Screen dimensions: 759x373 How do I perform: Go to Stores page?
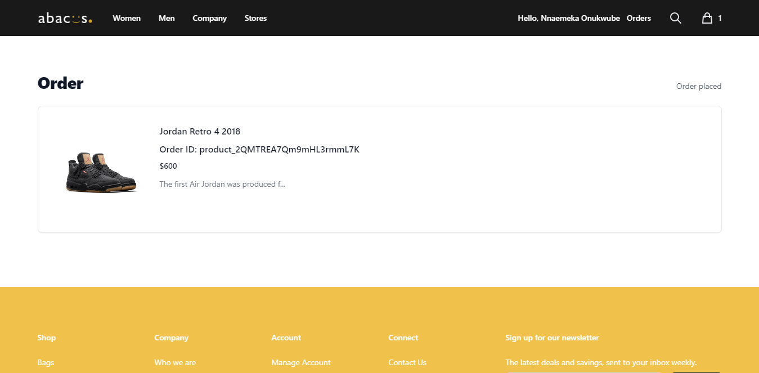point(255,18)
